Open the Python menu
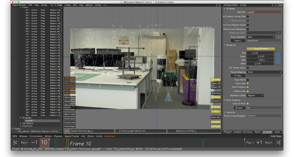294x157 pixels. 91,136
